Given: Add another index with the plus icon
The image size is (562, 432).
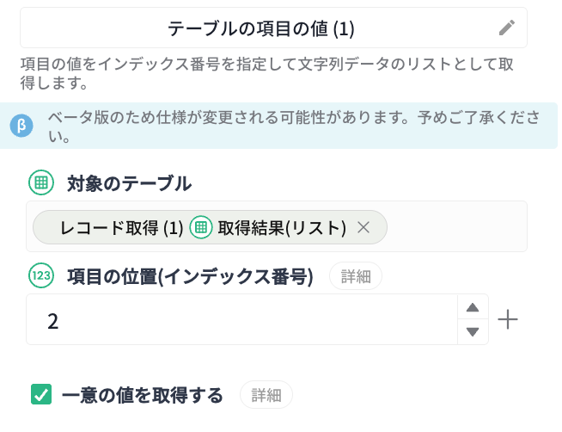Looking at the screenshot, I should pos(509,320).
